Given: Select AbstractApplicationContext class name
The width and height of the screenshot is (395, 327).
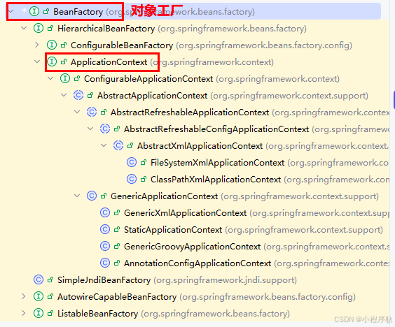Looking at the screenshot, I should (153, 96).
